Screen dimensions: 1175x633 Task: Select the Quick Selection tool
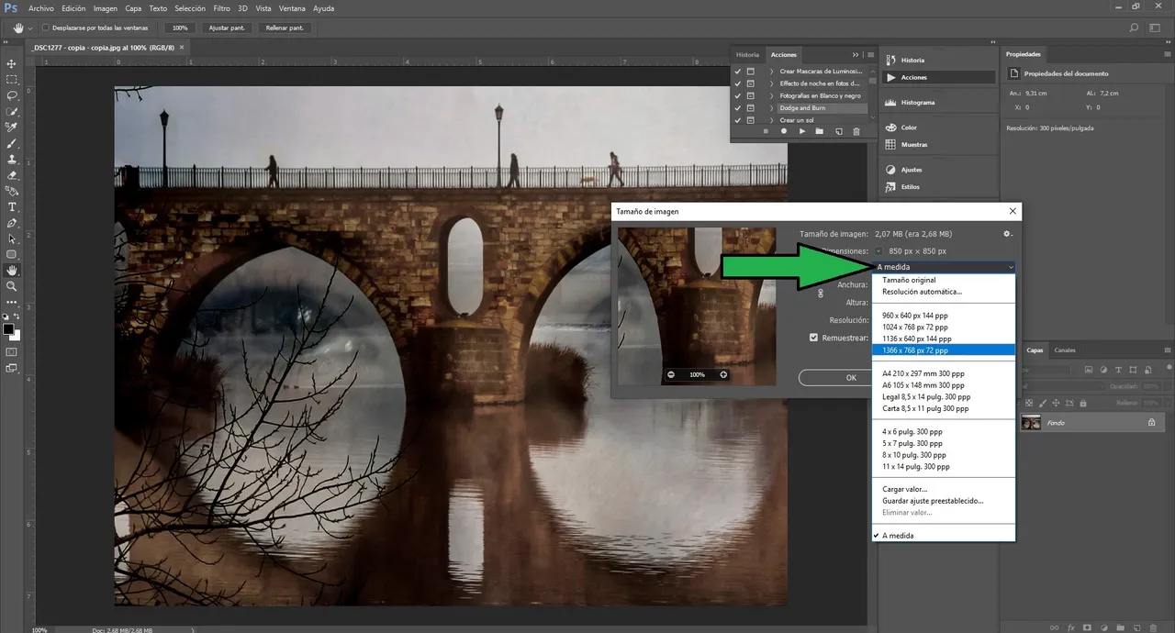tap(12, 111)
